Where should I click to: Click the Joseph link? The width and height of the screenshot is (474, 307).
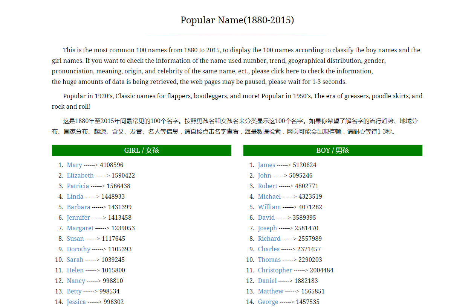coord(268,228)
